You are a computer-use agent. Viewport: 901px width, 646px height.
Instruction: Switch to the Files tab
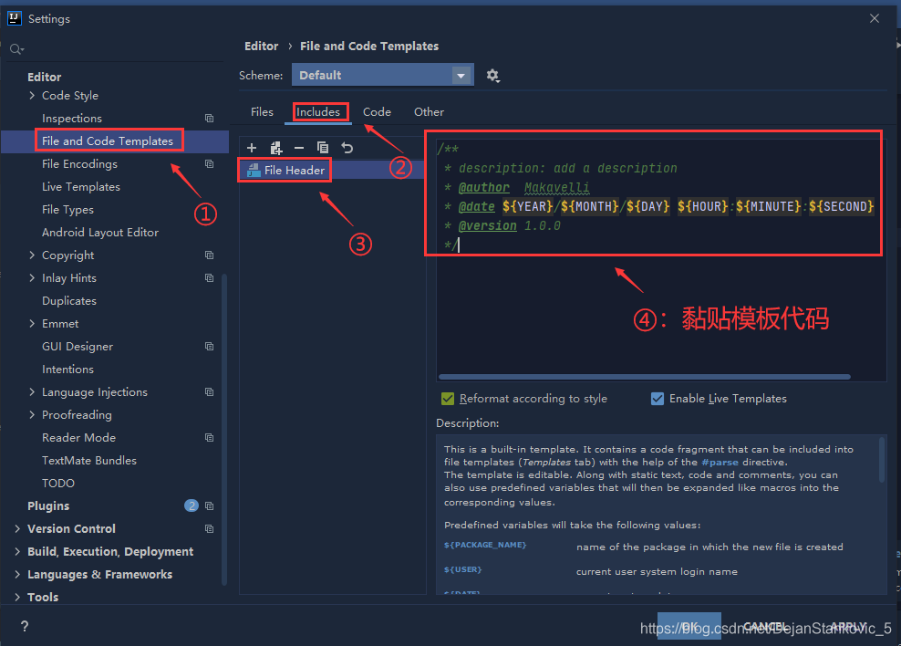262,112
